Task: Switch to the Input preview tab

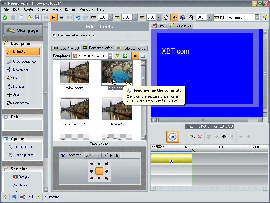Action: click(x=160, y=26)
